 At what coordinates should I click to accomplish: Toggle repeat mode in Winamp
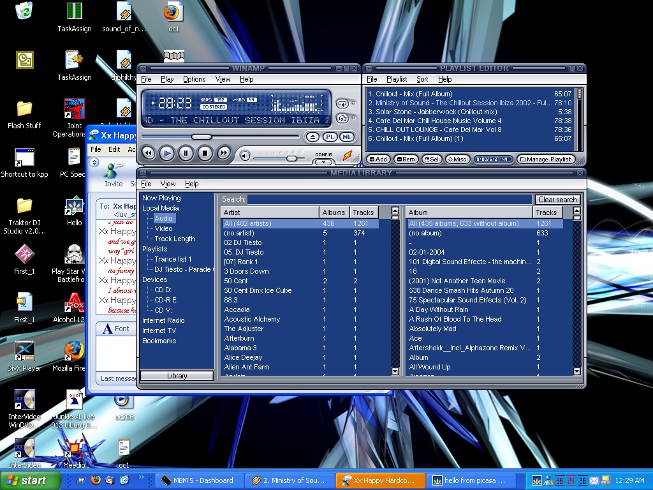click(342, 103)
